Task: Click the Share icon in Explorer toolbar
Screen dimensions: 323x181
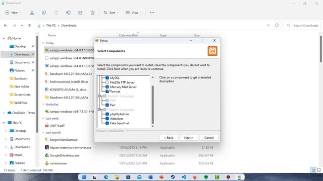Action: pyautogui.click(x=80, y=13)
